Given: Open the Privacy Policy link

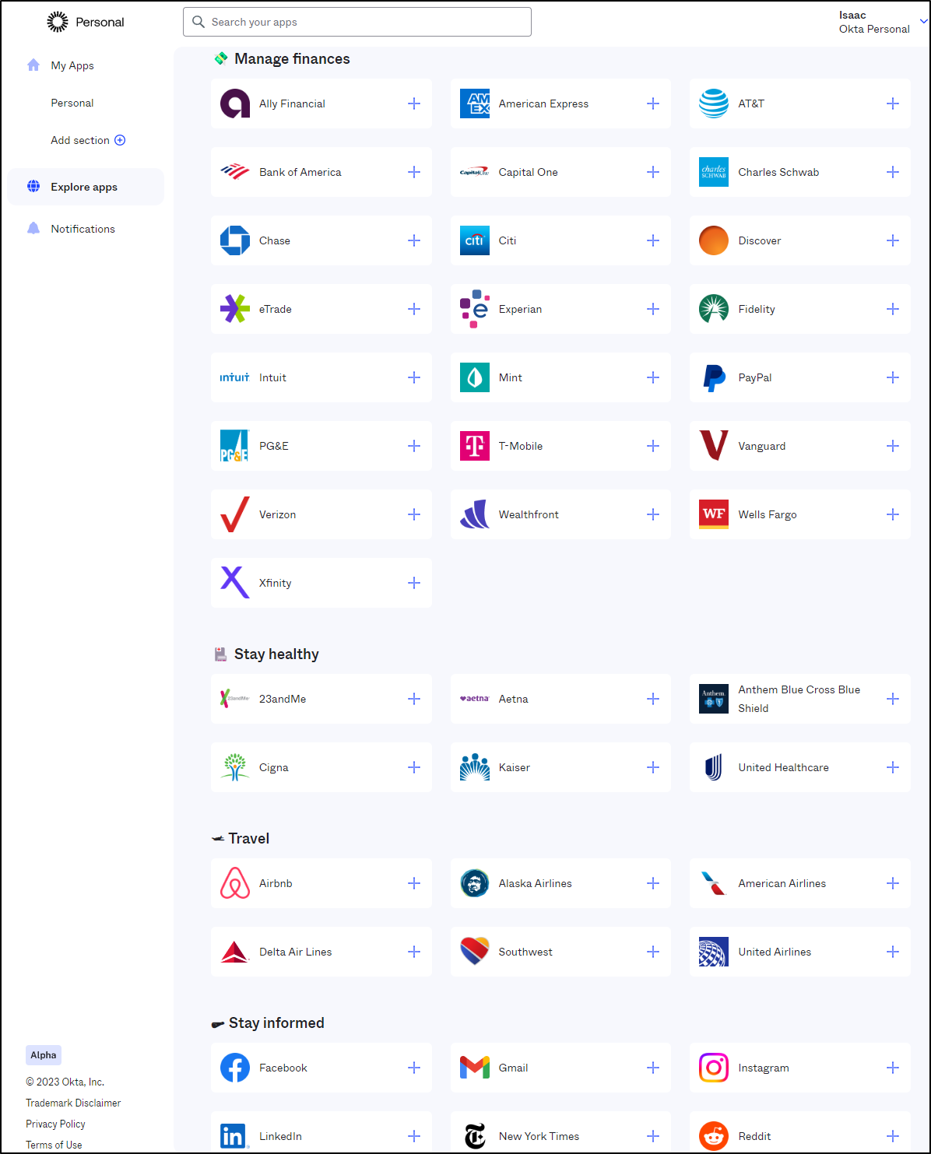Looking at the screenshot, I should (x=55, y=1124).
